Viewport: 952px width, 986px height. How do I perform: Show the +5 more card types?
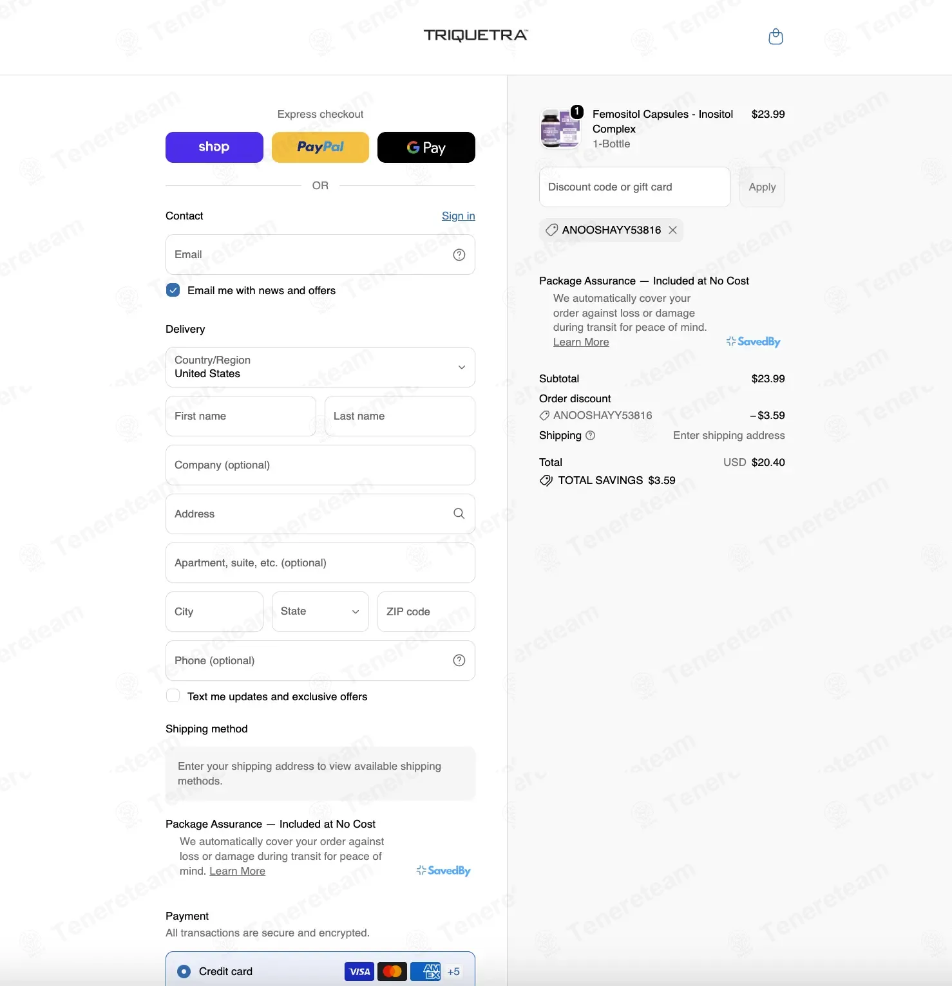pyautogui.click(x=453, y=972)
